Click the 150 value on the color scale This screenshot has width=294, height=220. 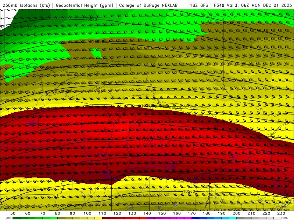(x=162, y=213)
